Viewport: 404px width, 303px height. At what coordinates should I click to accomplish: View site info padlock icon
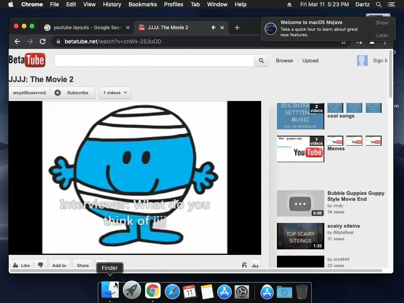[58, 41]
